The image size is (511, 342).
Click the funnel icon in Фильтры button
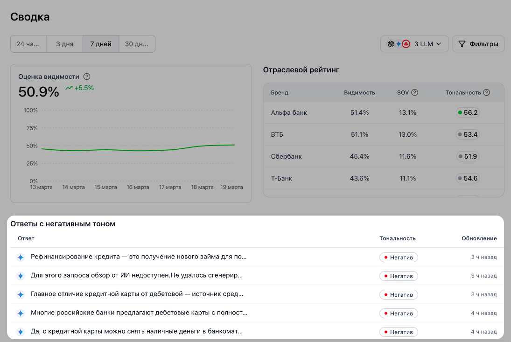click(x=462, y=44)
